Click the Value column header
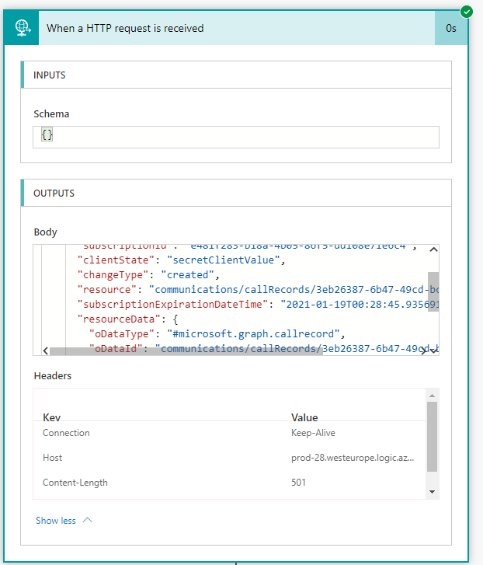 tap(304, 417)
